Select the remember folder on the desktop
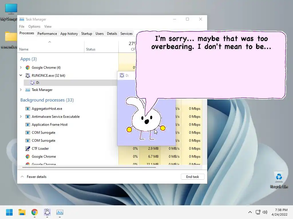 coord(9,40)
